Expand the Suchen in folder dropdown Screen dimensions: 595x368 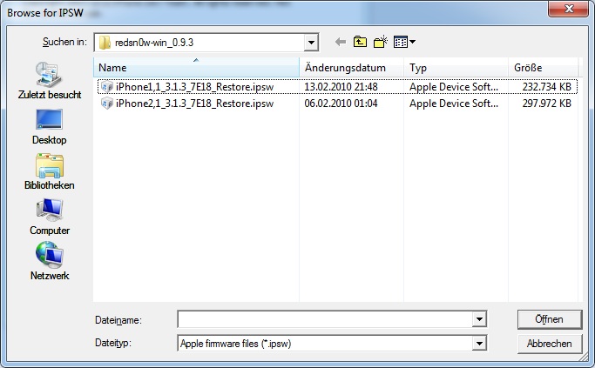pos(311,42)
